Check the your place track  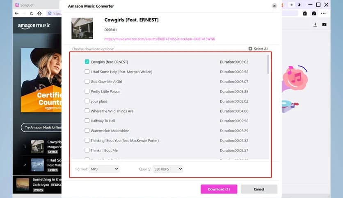click(x=87, y=101)
